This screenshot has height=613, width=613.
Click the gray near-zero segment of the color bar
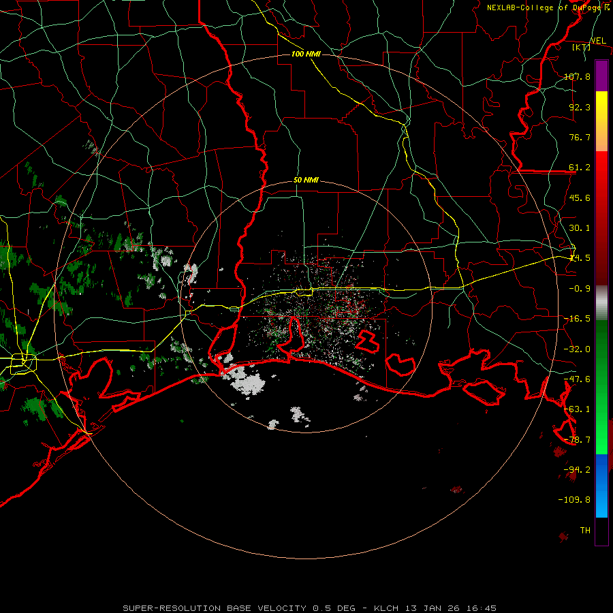click(601, 303)
